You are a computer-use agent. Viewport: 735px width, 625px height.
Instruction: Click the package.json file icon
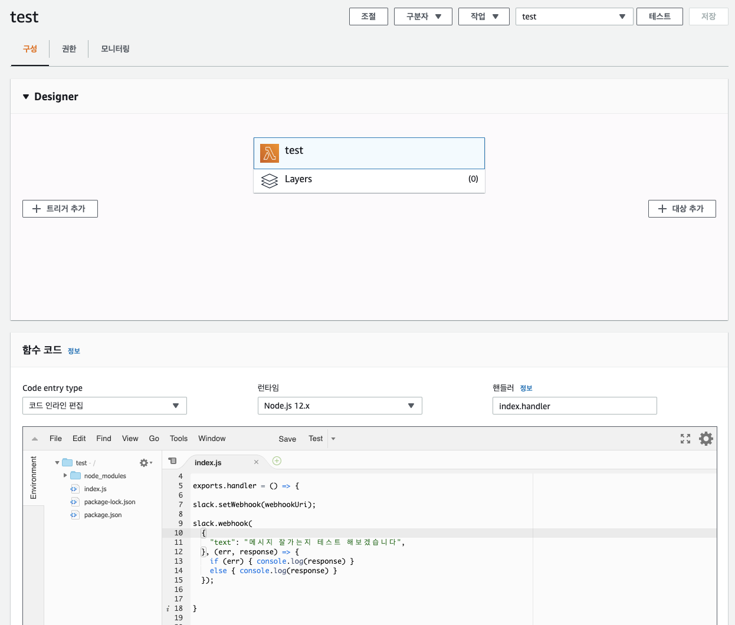[74, 515]
